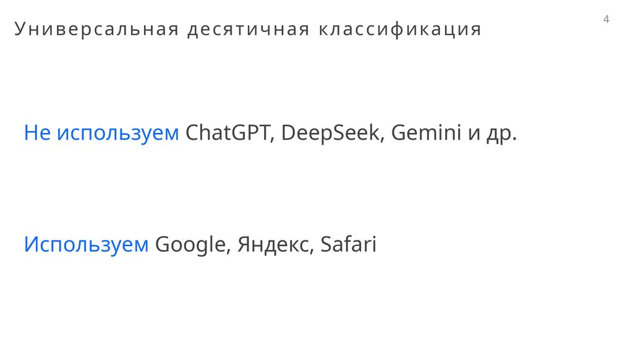This screenshot has height=356, width=633.
Task: Click slide number 4 in the corner
Action: (606, 20)
